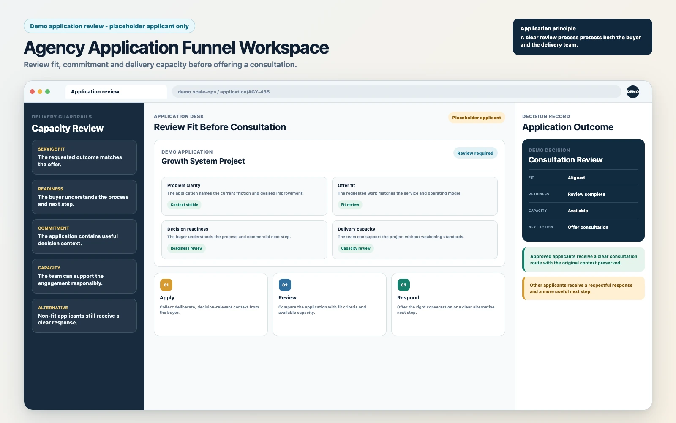Click the Respond step title
Screen dimensions: 676x423
click(408, 298)
